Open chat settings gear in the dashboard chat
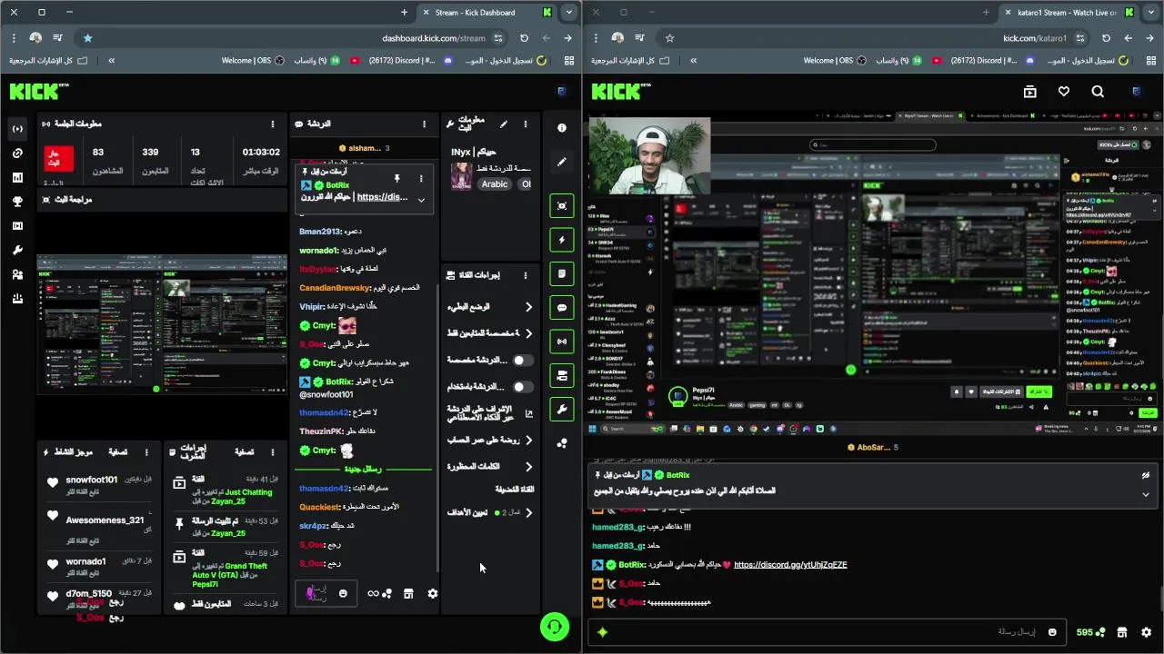1164x654 pixels. [433, 593]
